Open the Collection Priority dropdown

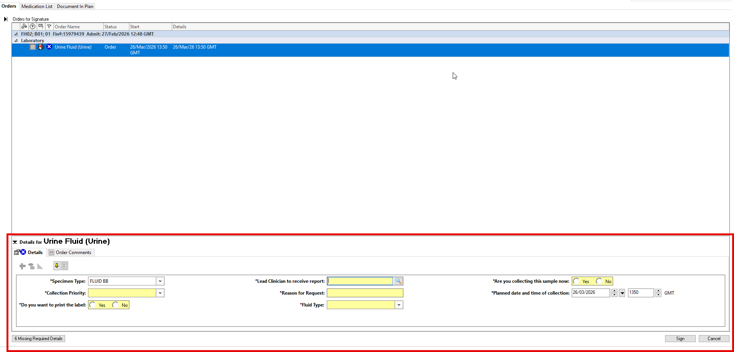tap(160, 293)
